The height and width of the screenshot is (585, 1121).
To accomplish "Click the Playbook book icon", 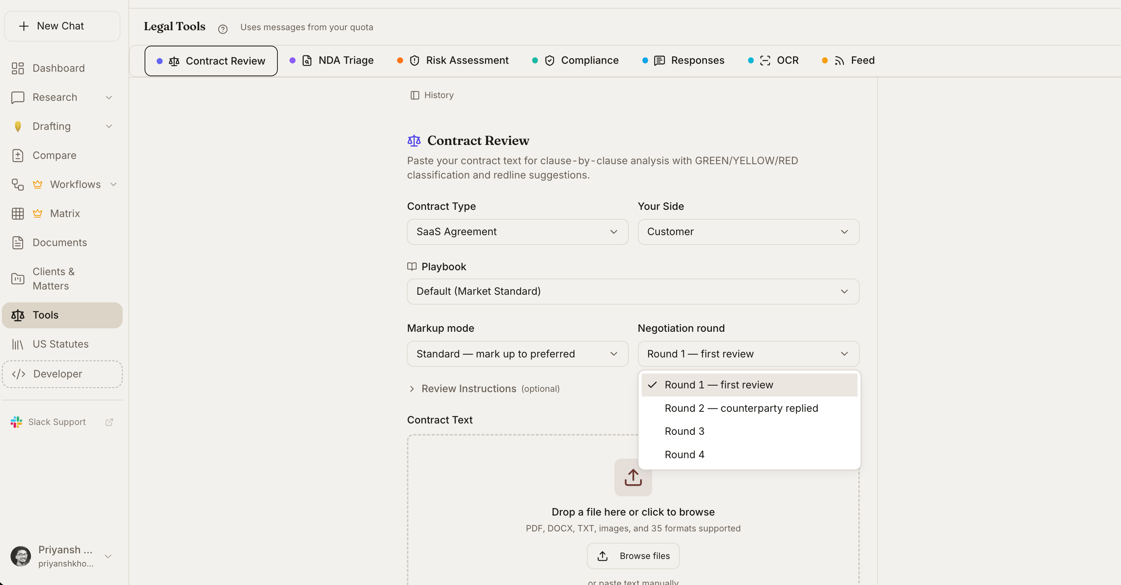I will (x=412, y=266).
